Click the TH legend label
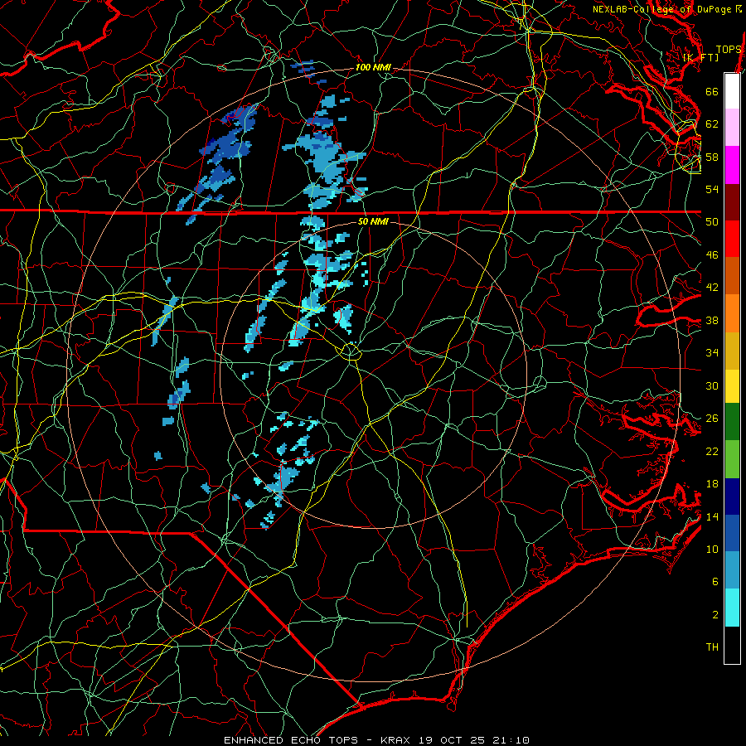This screenshot has height=746, width=746. [712, 647]
